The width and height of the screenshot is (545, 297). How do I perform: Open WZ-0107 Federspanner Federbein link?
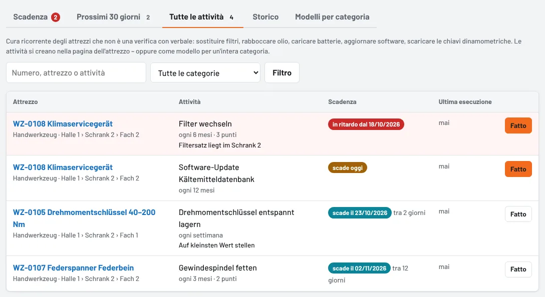73,268
